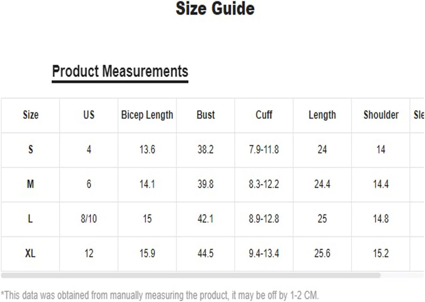The image size is (425, 302).
Task: Select the XL size row label
Action: coord(31,253)
